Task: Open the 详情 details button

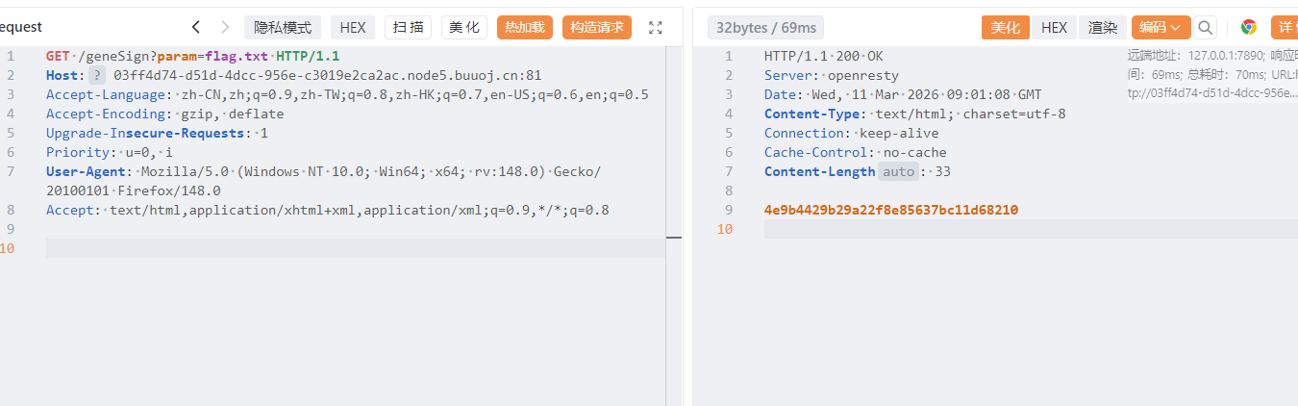Action: pyautogui.click(x=1285, y=27)
